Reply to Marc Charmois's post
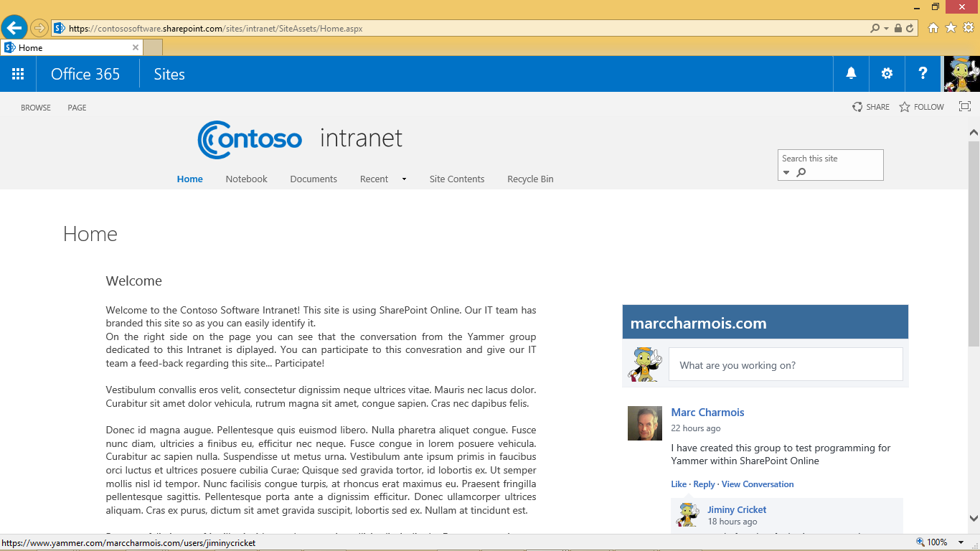The height and width of the screenshot is (551, 980). coord(704,484)
